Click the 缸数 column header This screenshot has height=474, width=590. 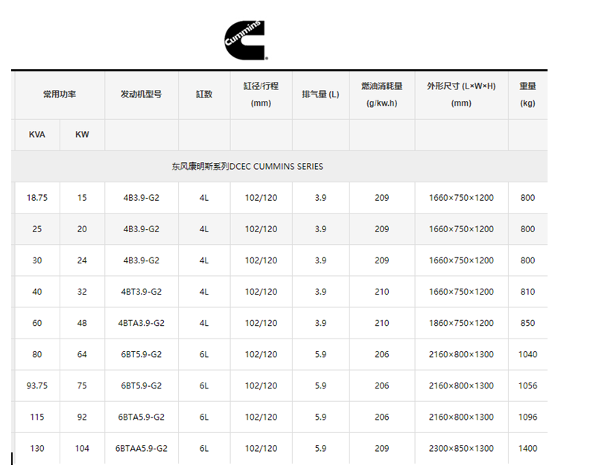point(204,95)
